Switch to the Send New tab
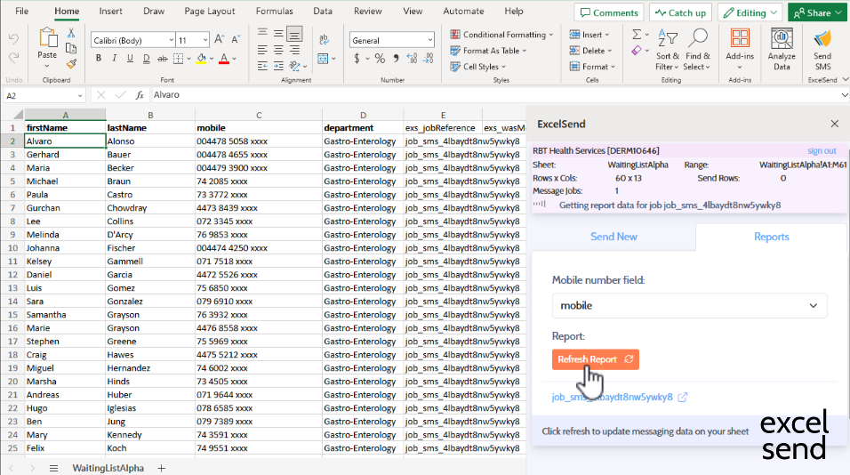850x475 pixels. [x=613, y=237]
